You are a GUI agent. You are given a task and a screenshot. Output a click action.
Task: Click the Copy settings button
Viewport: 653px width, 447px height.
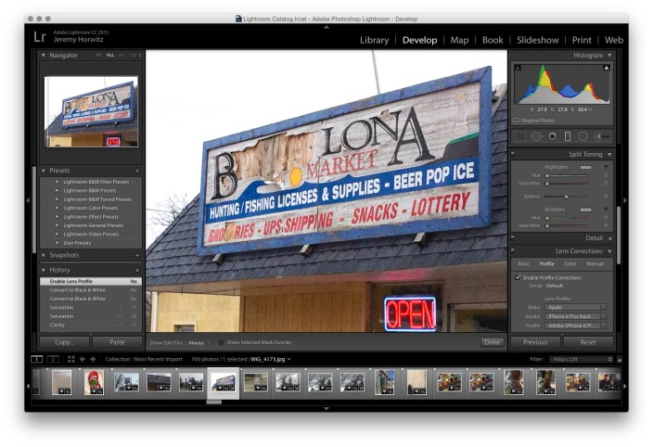(64, 342)
